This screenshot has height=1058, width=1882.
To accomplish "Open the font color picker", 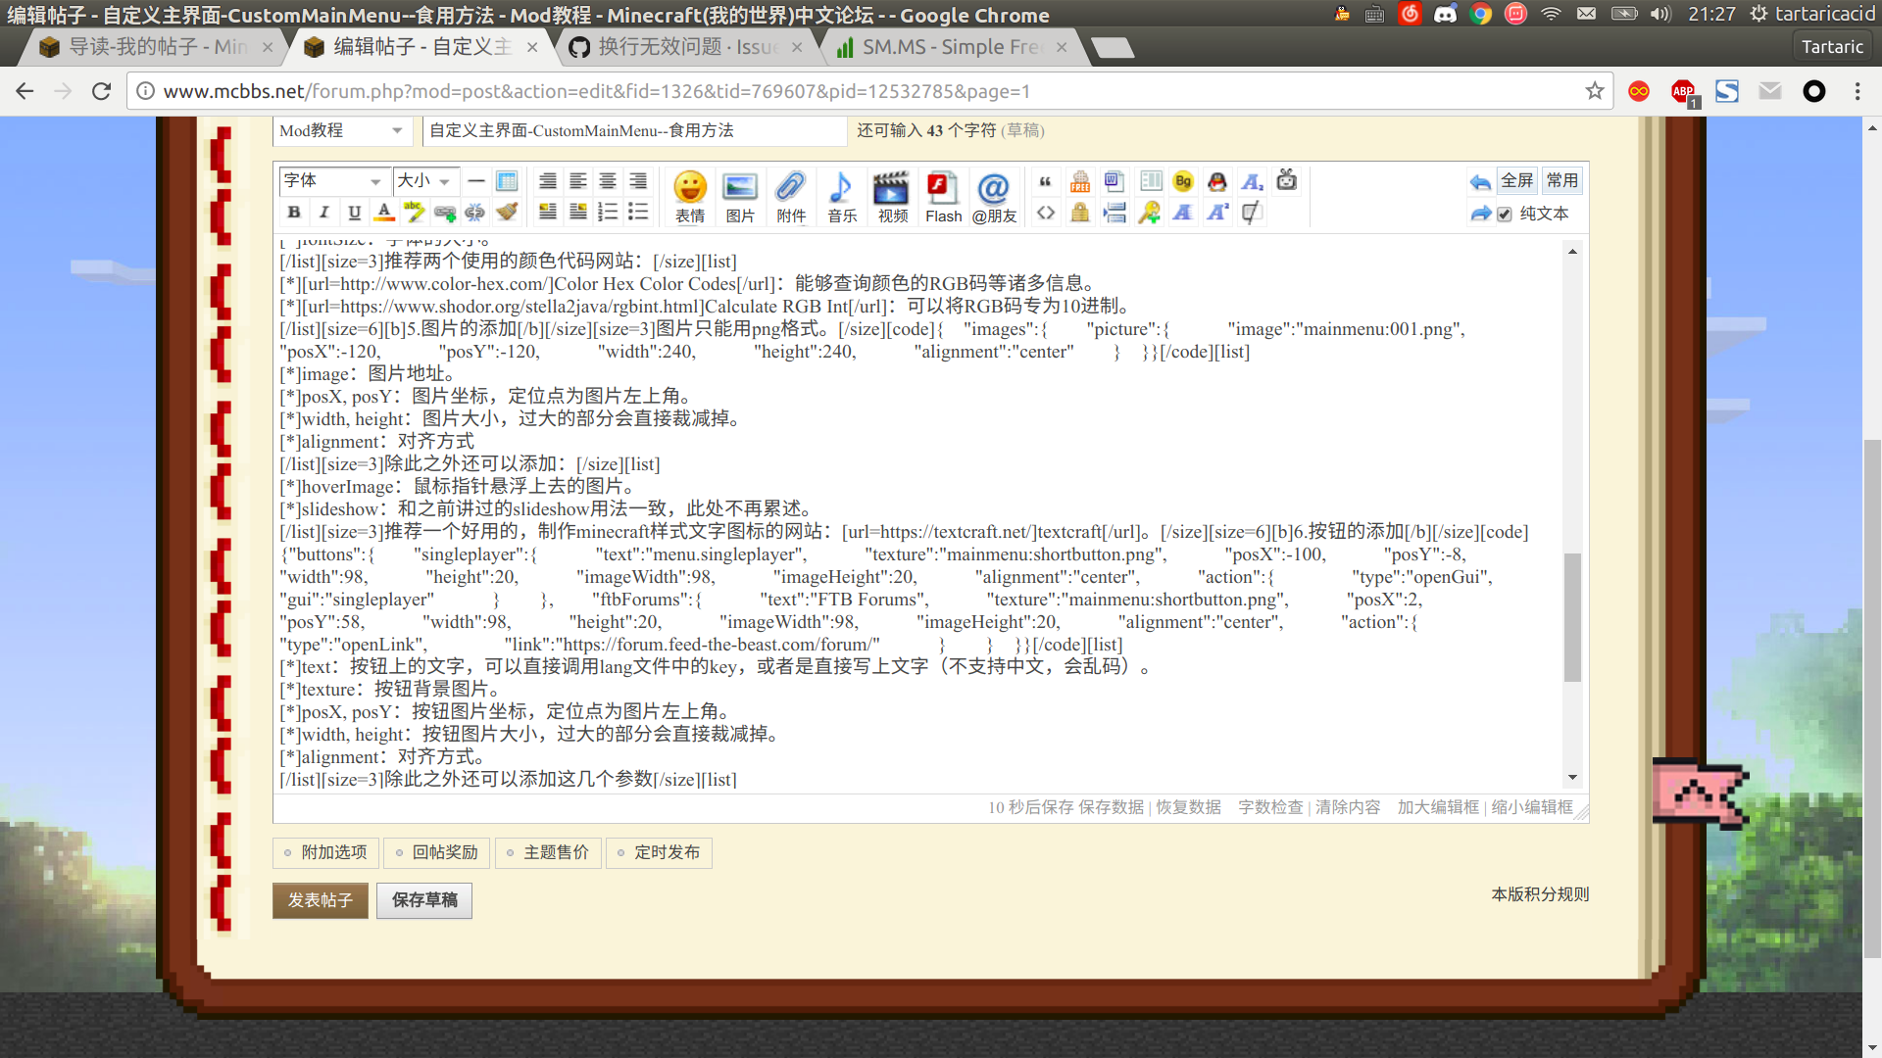I will click(384, 212).
